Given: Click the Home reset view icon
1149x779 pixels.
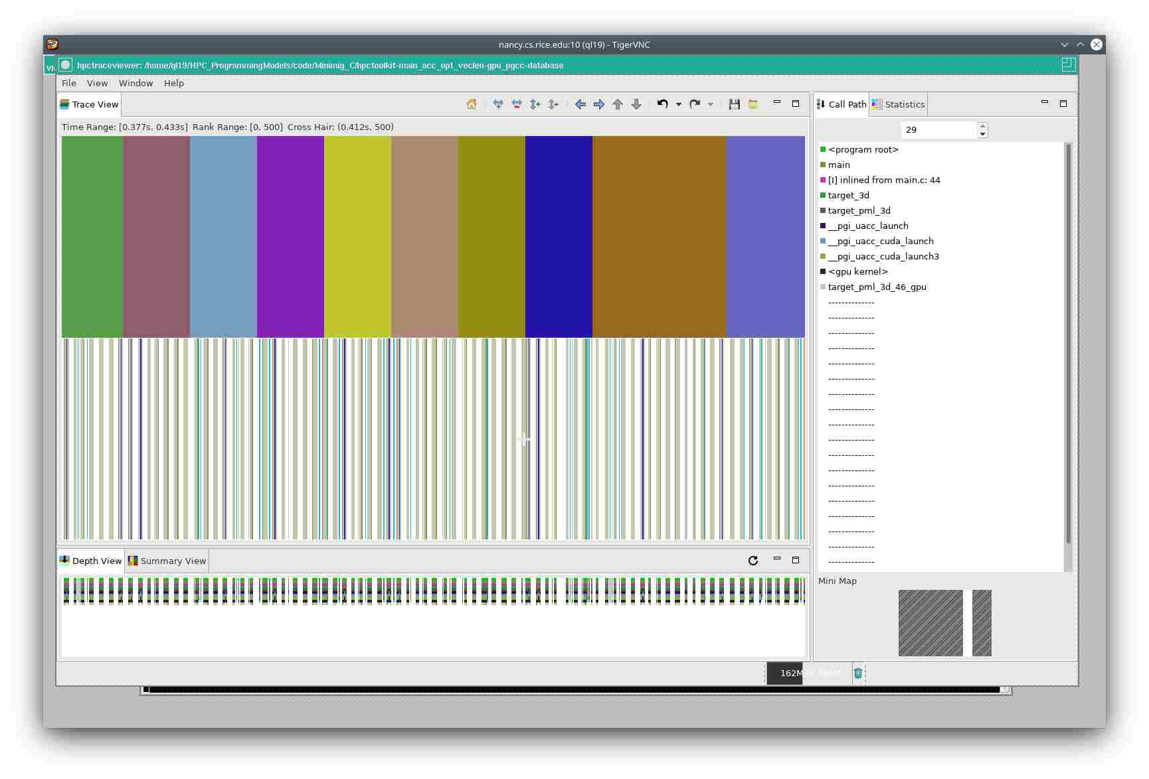Looking at the screenshot, I should 472,104.
